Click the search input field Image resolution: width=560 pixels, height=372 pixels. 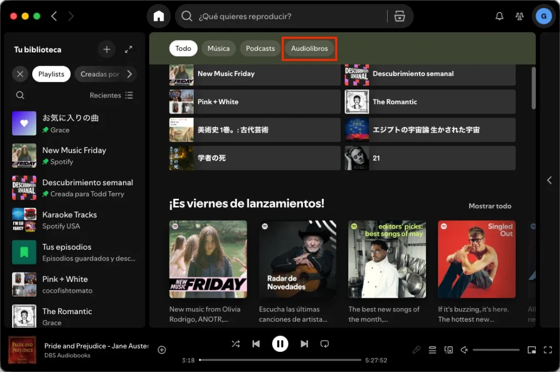click(x=291, y=16)
